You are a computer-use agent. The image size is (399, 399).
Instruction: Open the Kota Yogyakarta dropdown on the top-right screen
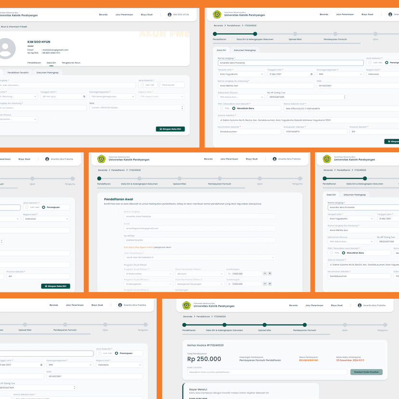pyautogui.click(x=241, y=74)
